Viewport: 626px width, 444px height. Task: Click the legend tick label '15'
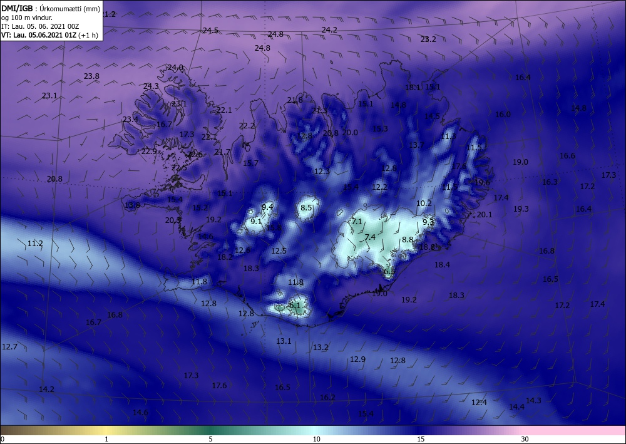click(421, 439)
